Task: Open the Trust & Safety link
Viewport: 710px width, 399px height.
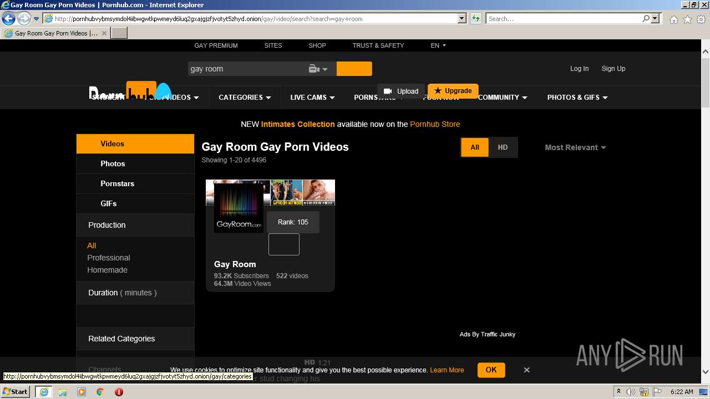Action: point(378,45)
